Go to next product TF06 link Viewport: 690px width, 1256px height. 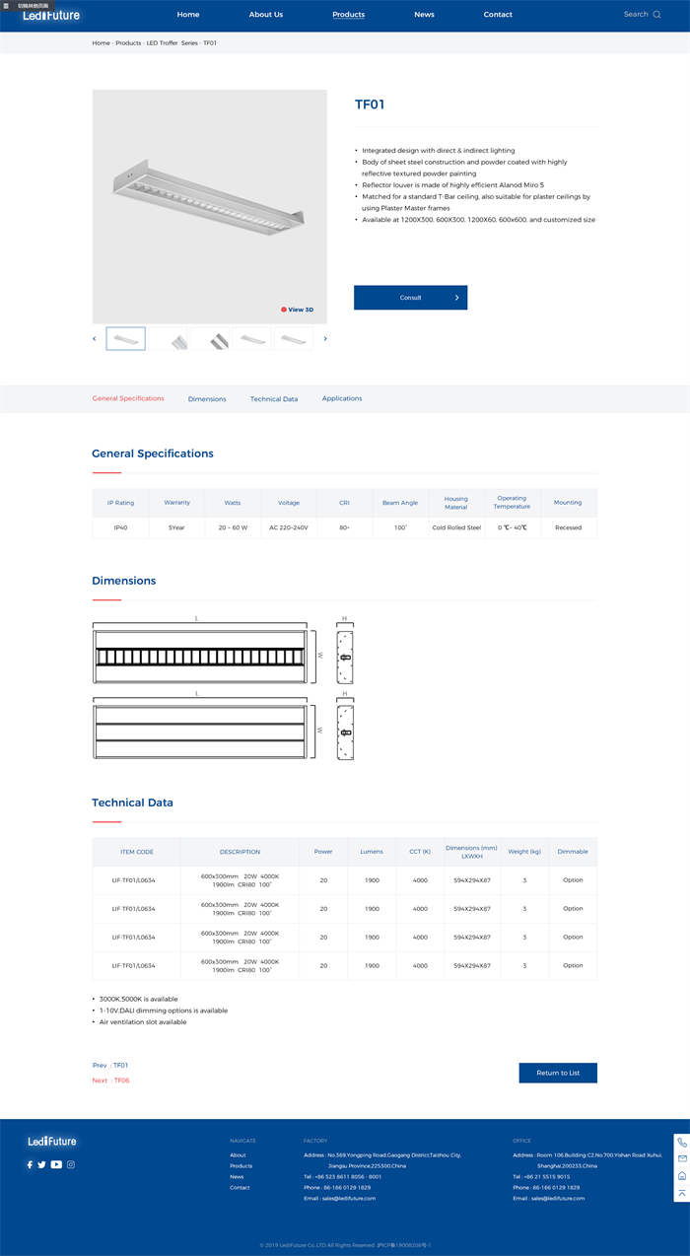pyautogui.click(x=110, y=1081)
